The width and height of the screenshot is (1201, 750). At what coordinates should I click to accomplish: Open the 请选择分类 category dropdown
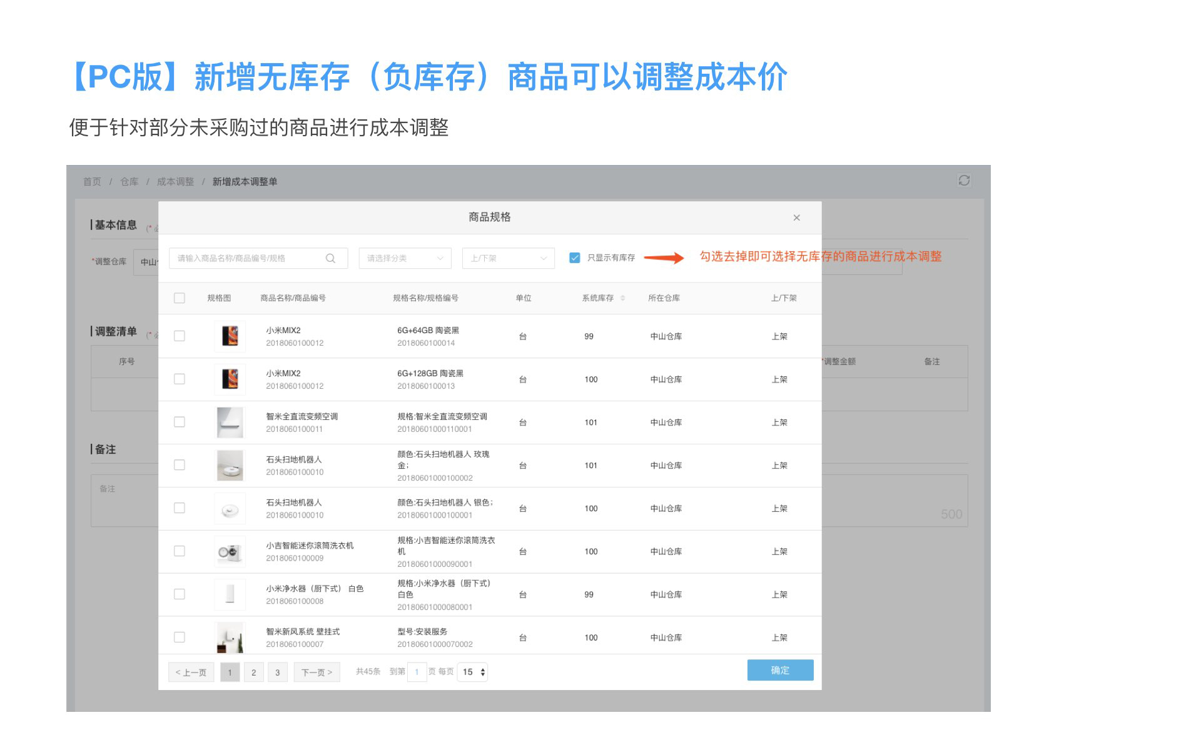point(405,258)
